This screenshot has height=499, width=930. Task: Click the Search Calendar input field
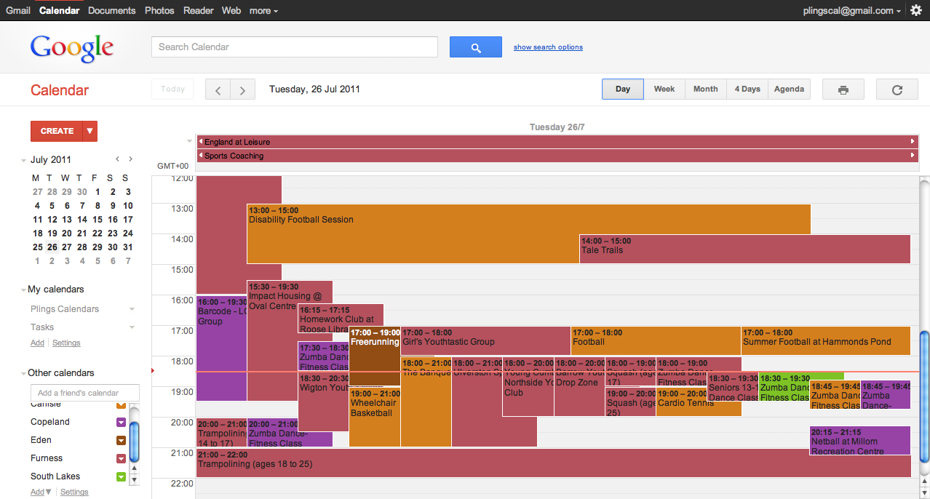coord(295,47)
